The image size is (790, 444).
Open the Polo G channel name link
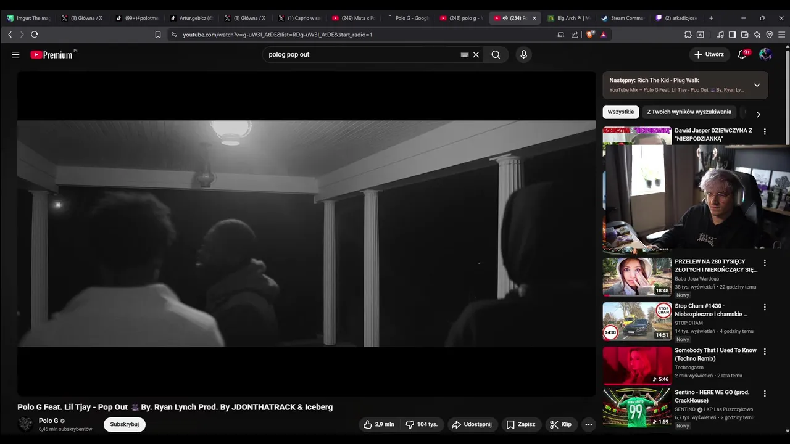pyautogui.click(x=49, y=421)
